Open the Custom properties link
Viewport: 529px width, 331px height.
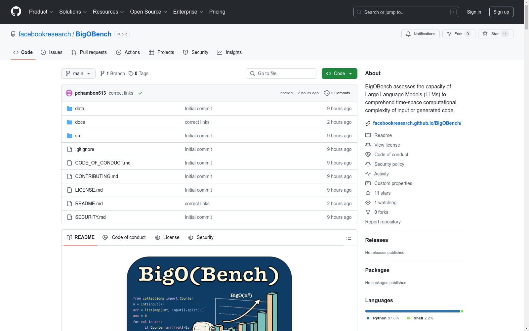point(393,183)
